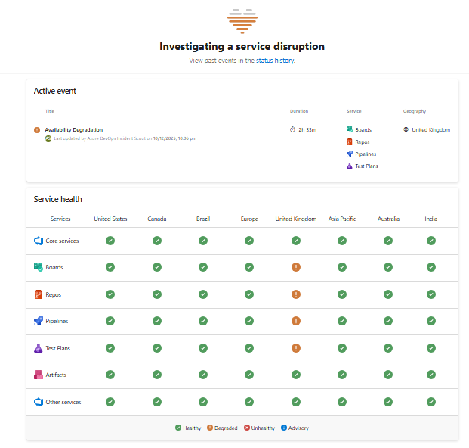
Task: Click the Artifacts icon in Service health
Action: click(39, 375)
